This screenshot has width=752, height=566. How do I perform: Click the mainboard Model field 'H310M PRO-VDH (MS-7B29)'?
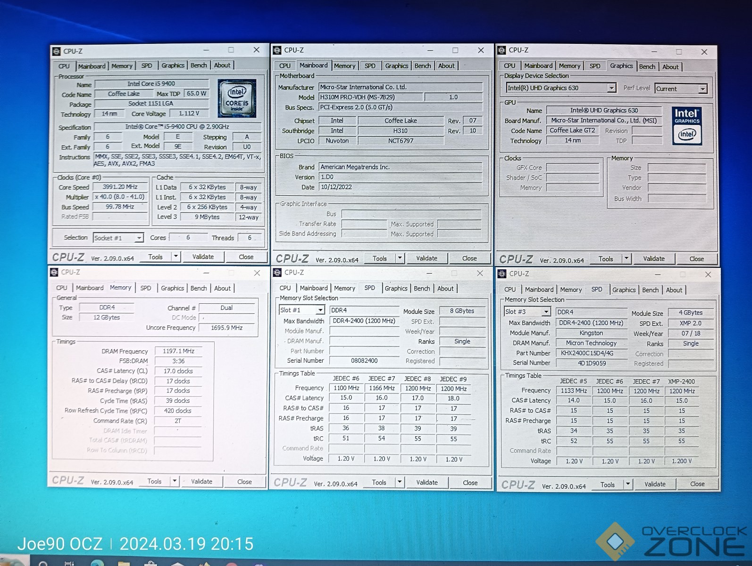point(370,97)
